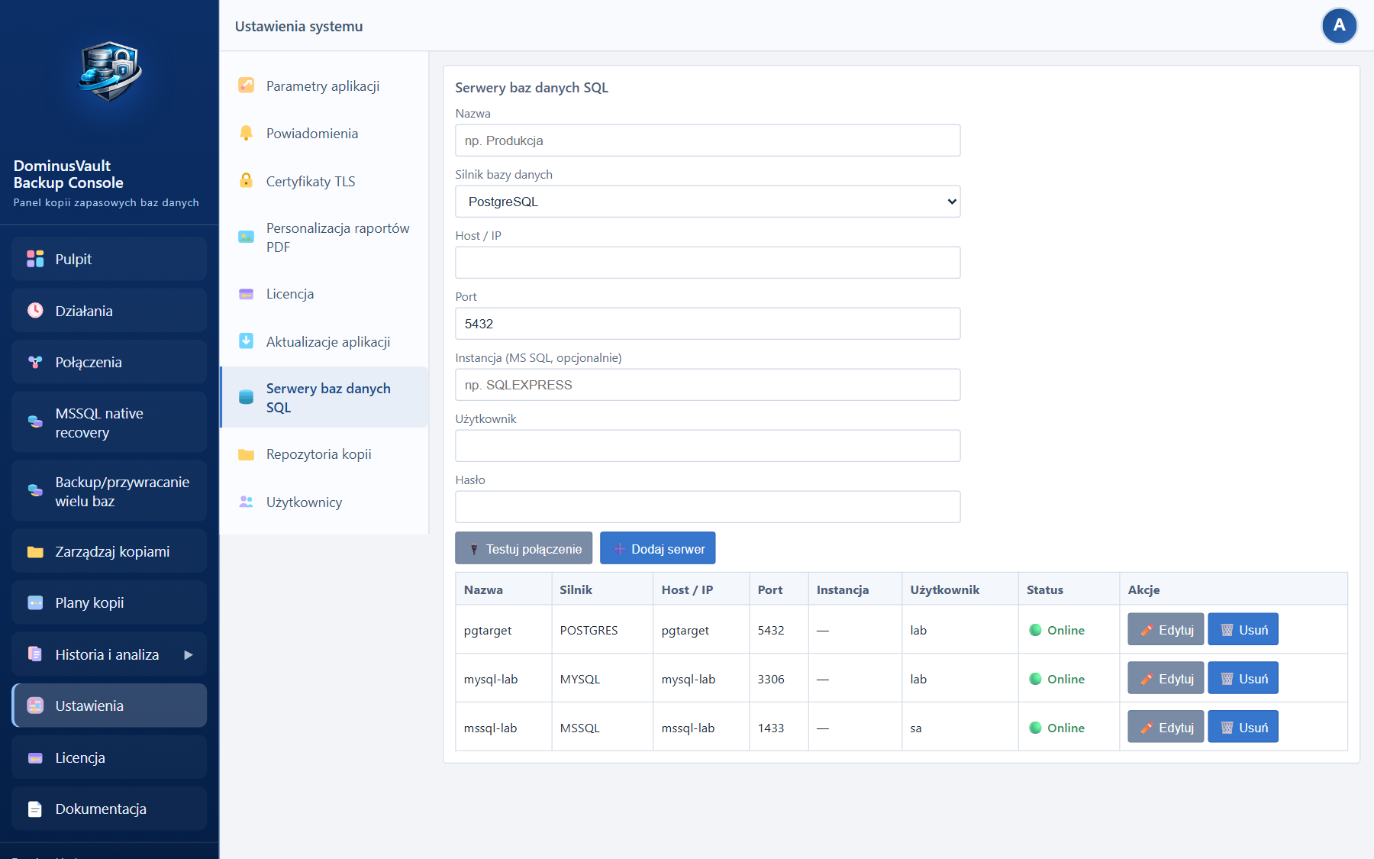Open the Licencja item in main sidebar

[x=109, y=757]
